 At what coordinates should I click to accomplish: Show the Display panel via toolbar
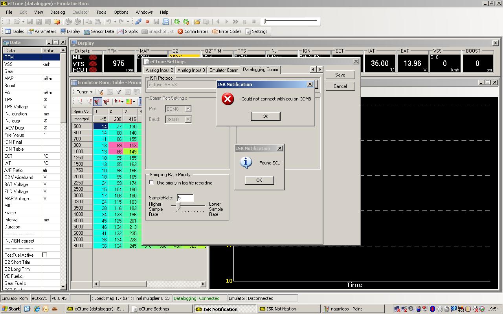70,31
